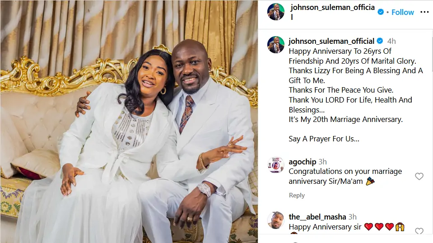Viewport: 433px width, 243px height.
Task: Open the three-dot more options menu
Action: [x=424, y=12]
